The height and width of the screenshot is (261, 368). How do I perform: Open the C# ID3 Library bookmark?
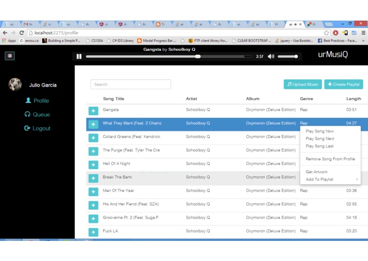click(120, 41)
